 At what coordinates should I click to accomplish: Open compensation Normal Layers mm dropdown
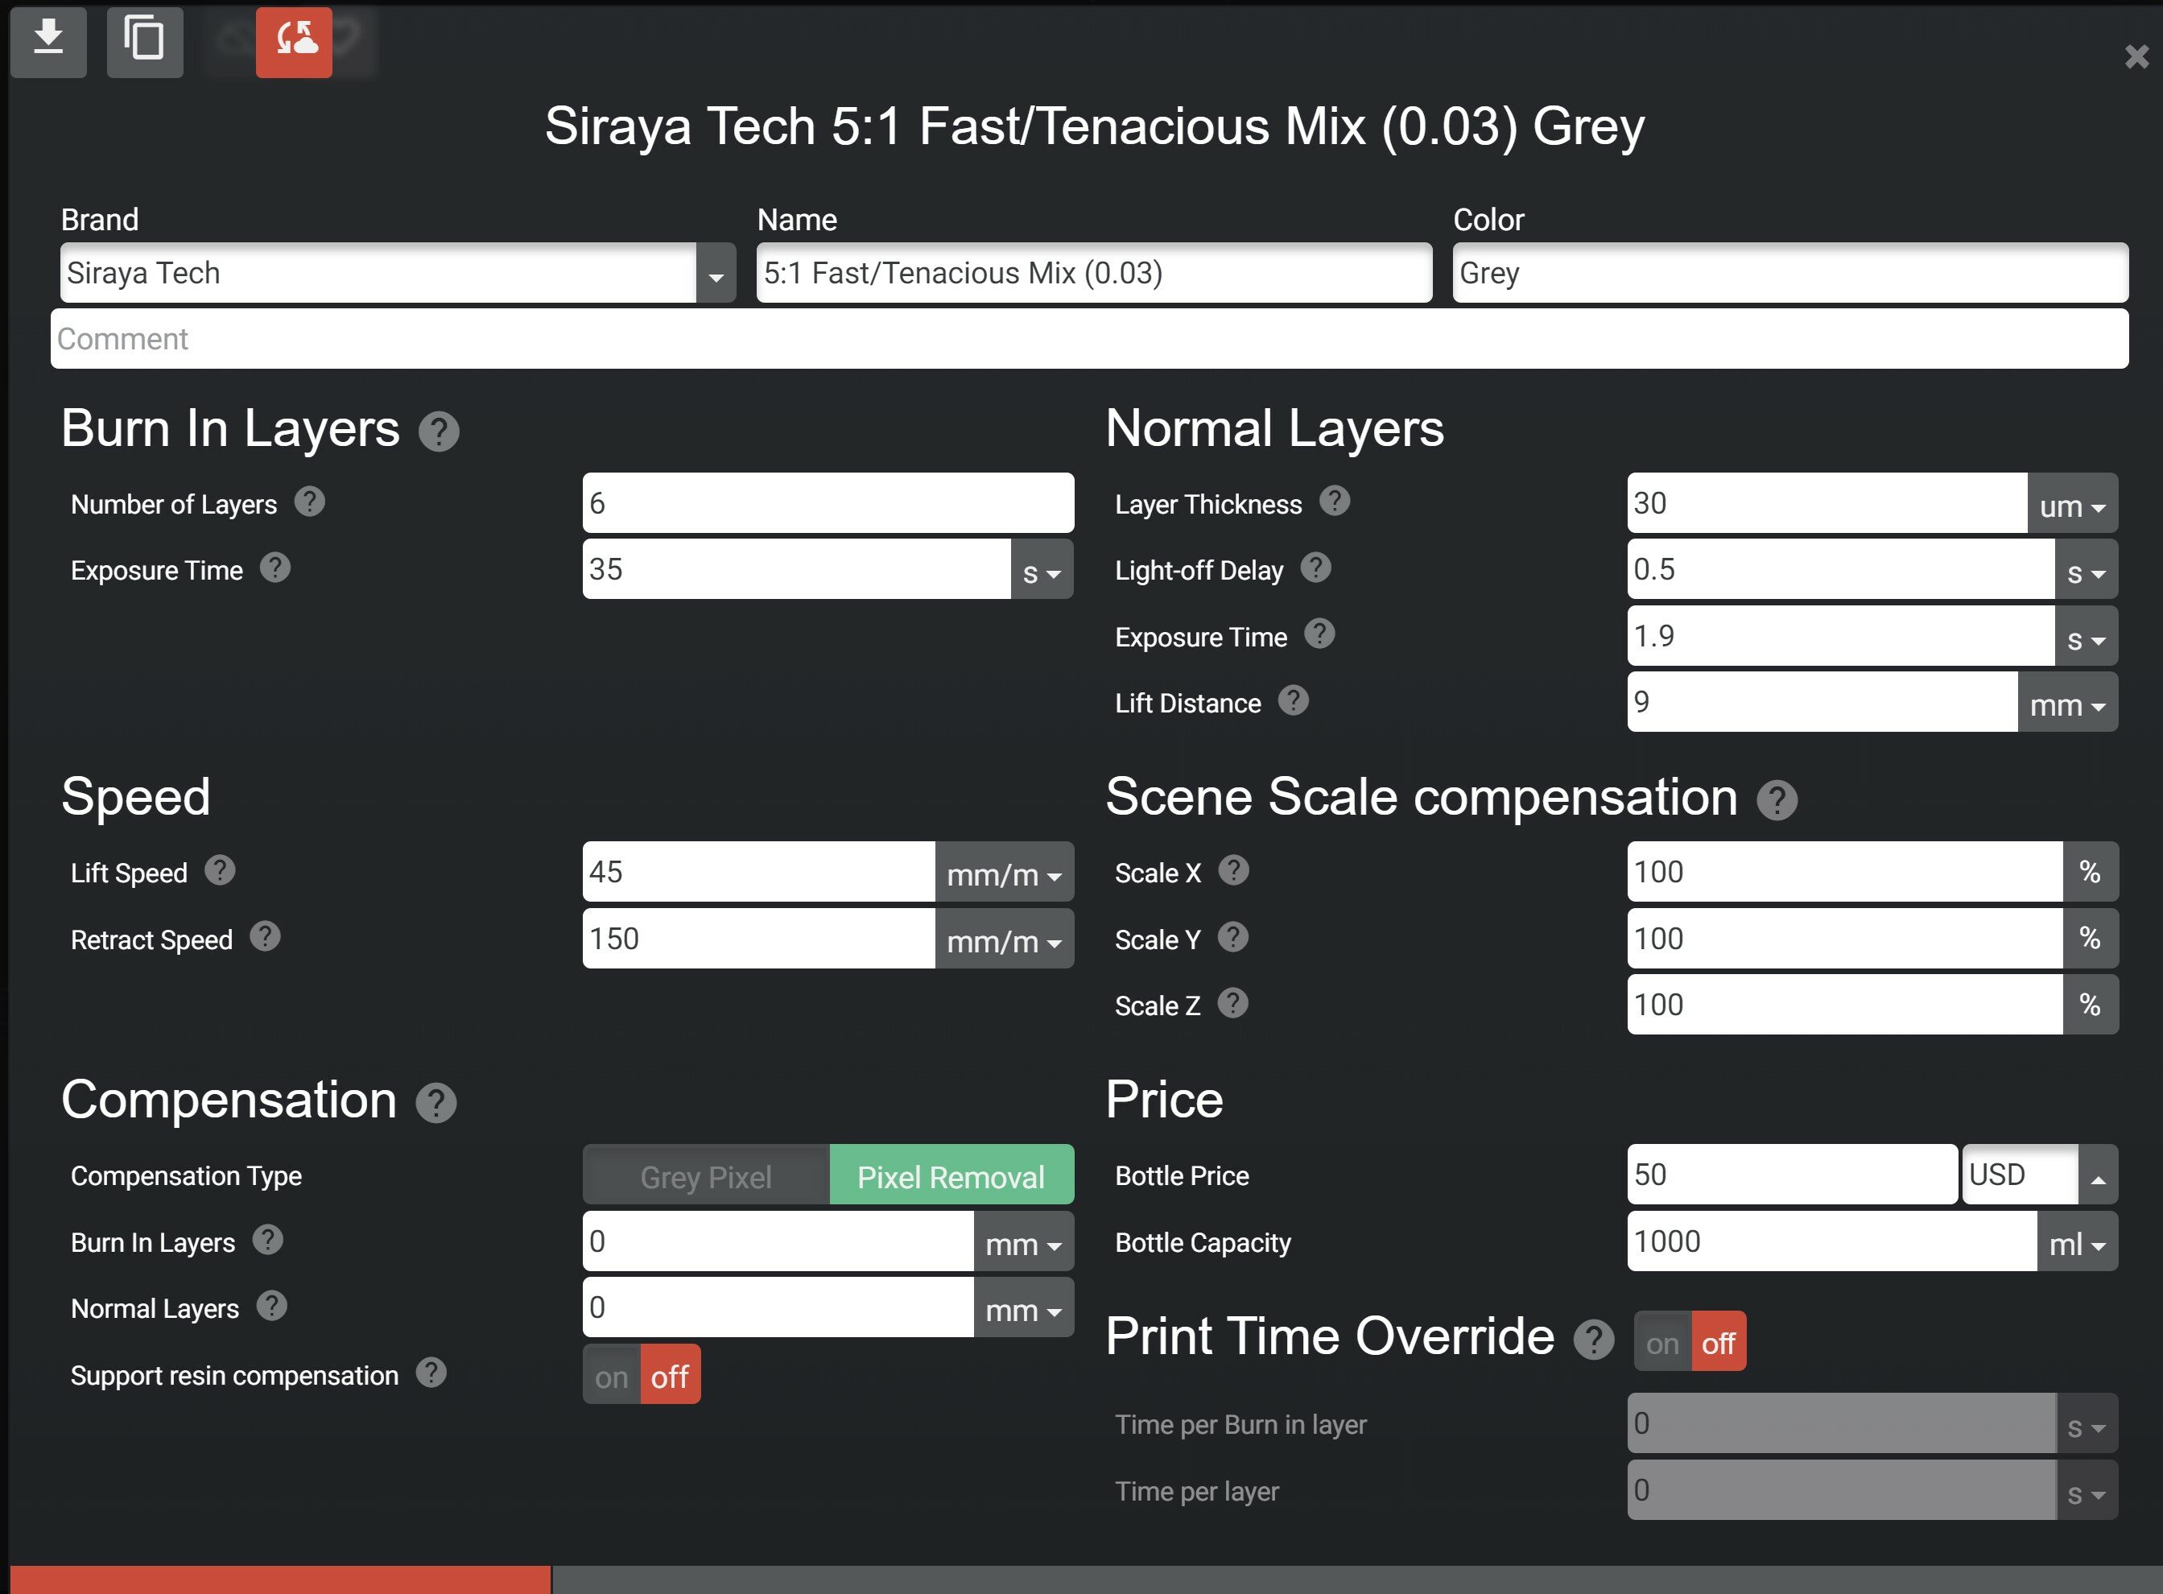coord(1024,1307)
